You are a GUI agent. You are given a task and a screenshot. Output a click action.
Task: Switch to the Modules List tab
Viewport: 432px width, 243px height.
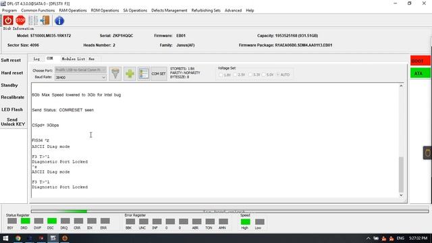(74, 59)
